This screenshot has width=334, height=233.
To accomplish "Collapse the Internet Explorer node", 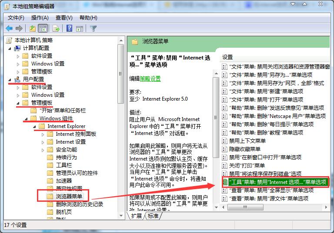I will coord(34,127).
